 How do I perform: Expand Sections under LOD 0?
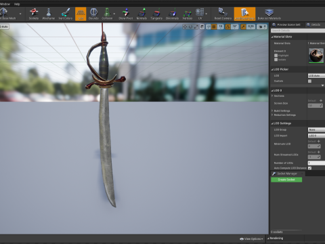pyautogui.click(x=272, y=96)
